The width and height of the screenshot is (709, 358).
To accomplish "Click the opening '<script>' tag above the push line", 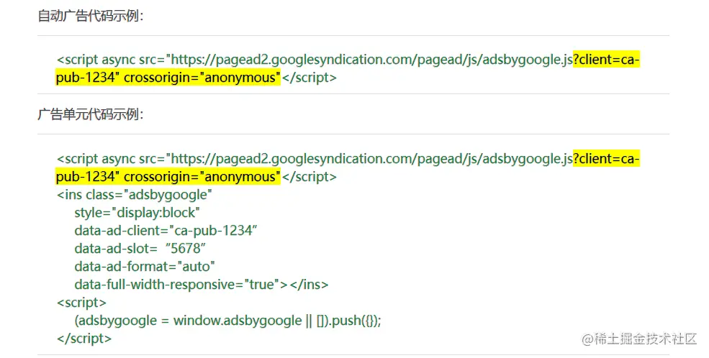I will click(81, 303).
